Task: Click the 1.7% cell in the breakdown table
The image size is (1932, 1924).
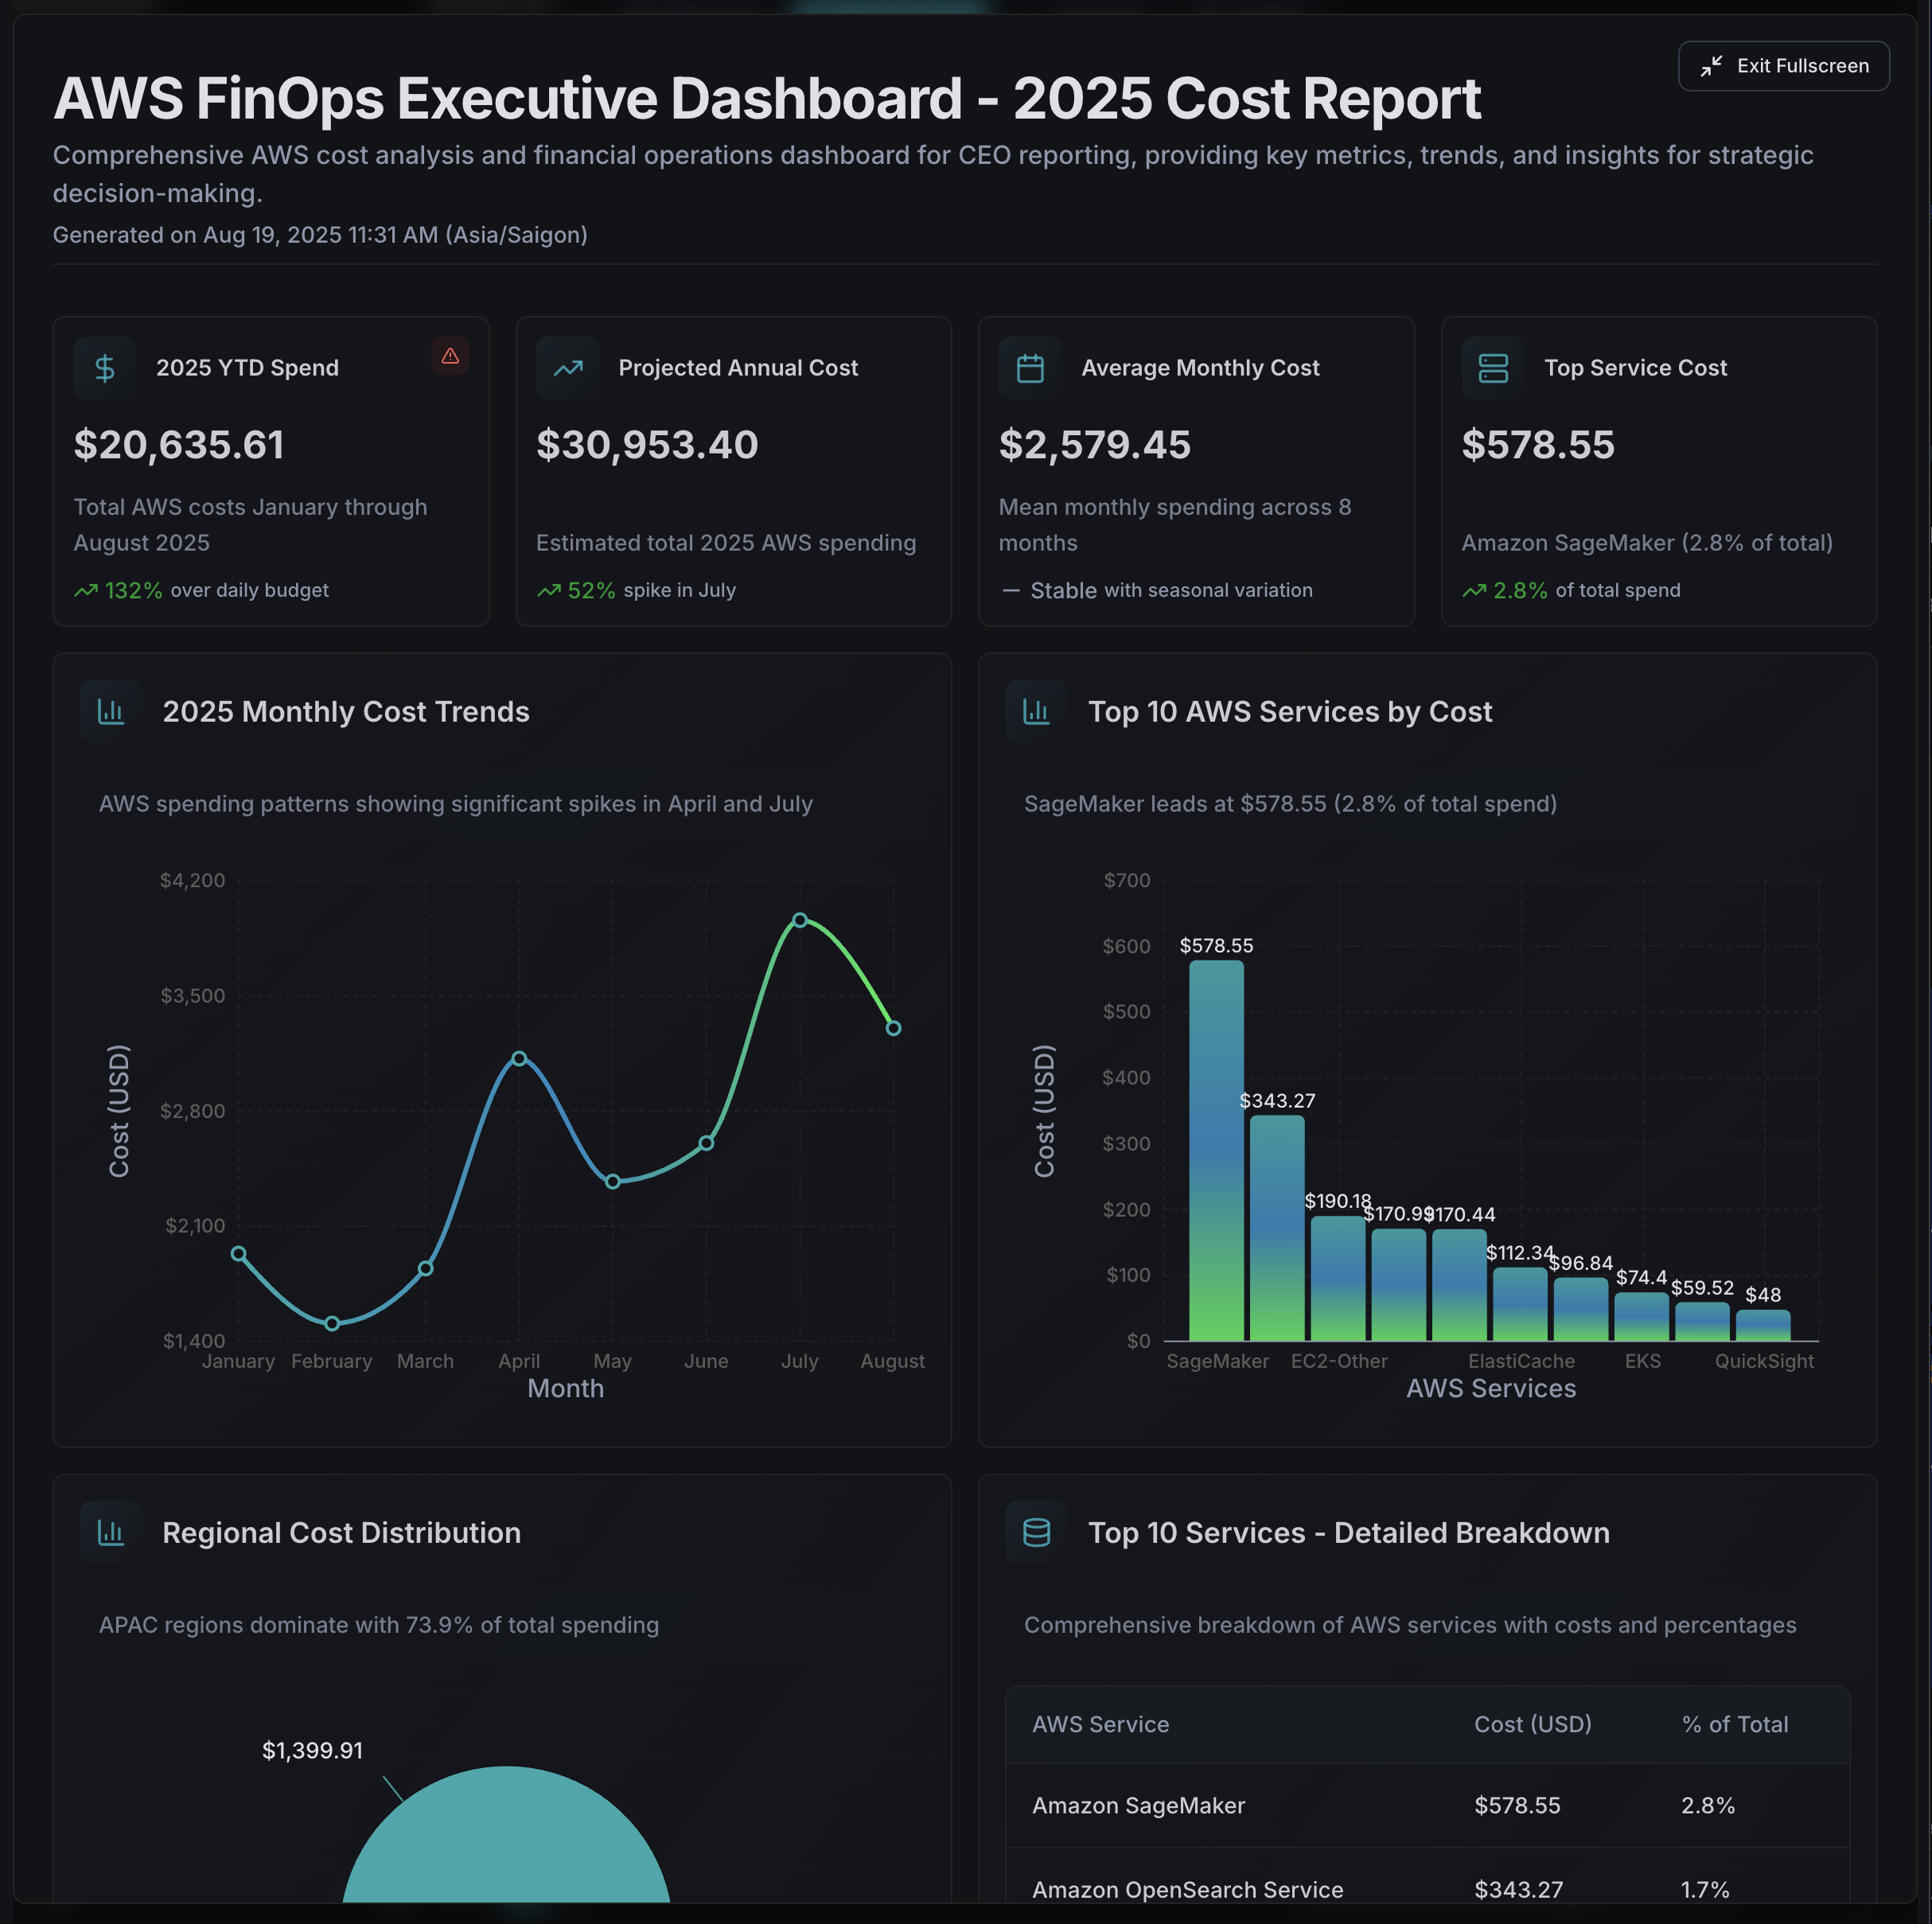Action: coord(1705,1889)
